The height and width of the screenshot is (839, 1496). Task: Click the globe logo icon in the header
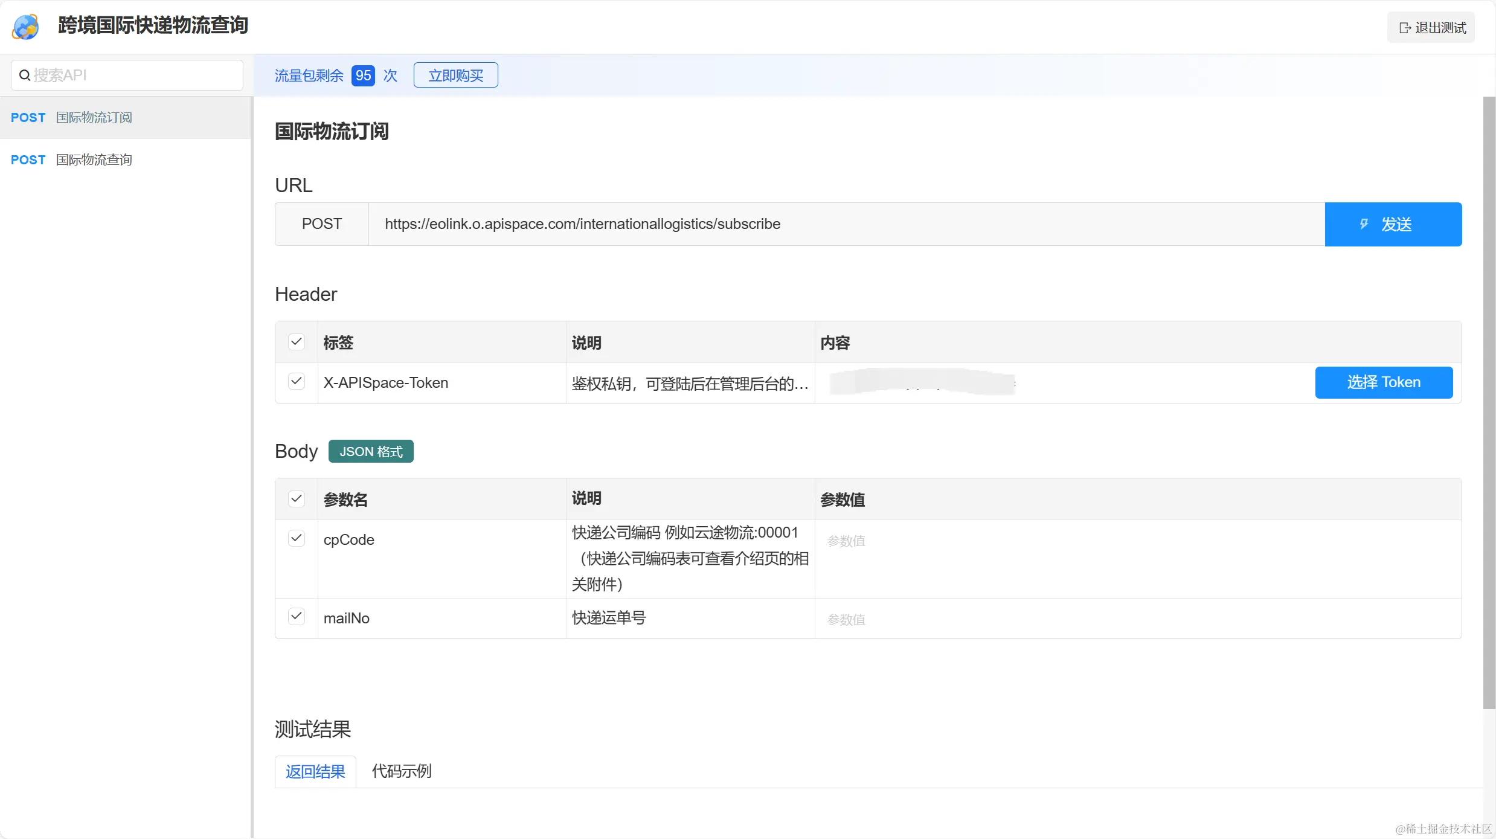[x=26, y=27]
